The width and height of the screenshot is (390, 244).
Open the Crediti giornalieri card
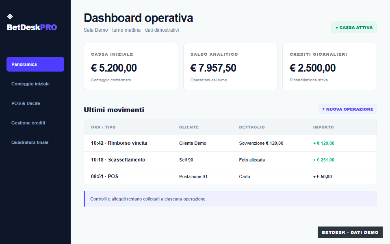tap(329, 66)
